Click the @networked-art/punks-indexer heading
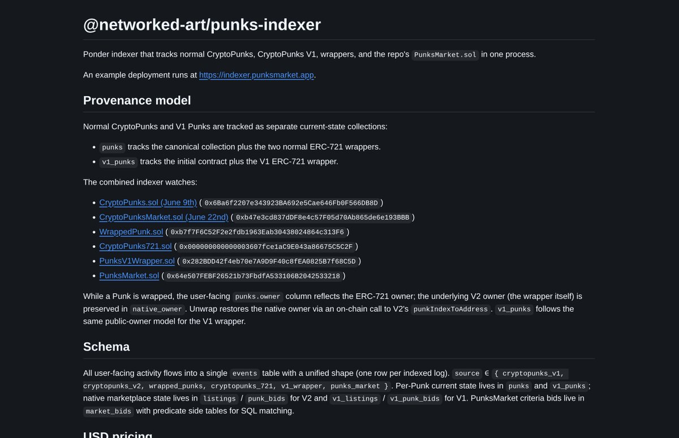The width and height of the screenshot is (679, 438). click(202, 25)
